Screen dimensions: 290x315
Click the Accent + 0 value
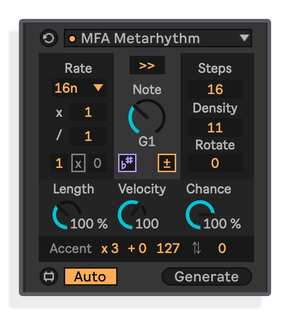pos(137,248)
